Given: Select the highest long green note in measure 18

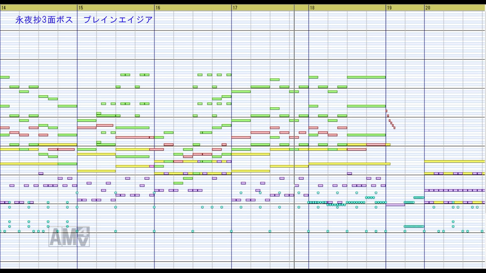Looking at the screenshot, I should [367, 77].
